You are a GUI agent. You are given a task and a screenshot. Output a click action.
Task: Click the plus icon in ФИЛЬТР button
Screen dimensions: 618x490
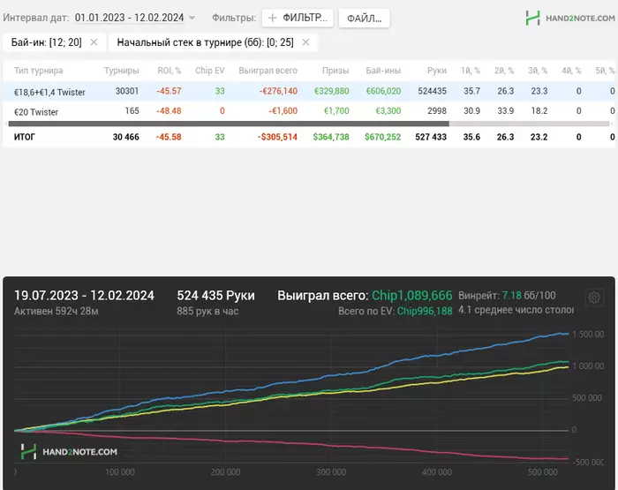tap(272, 19)
